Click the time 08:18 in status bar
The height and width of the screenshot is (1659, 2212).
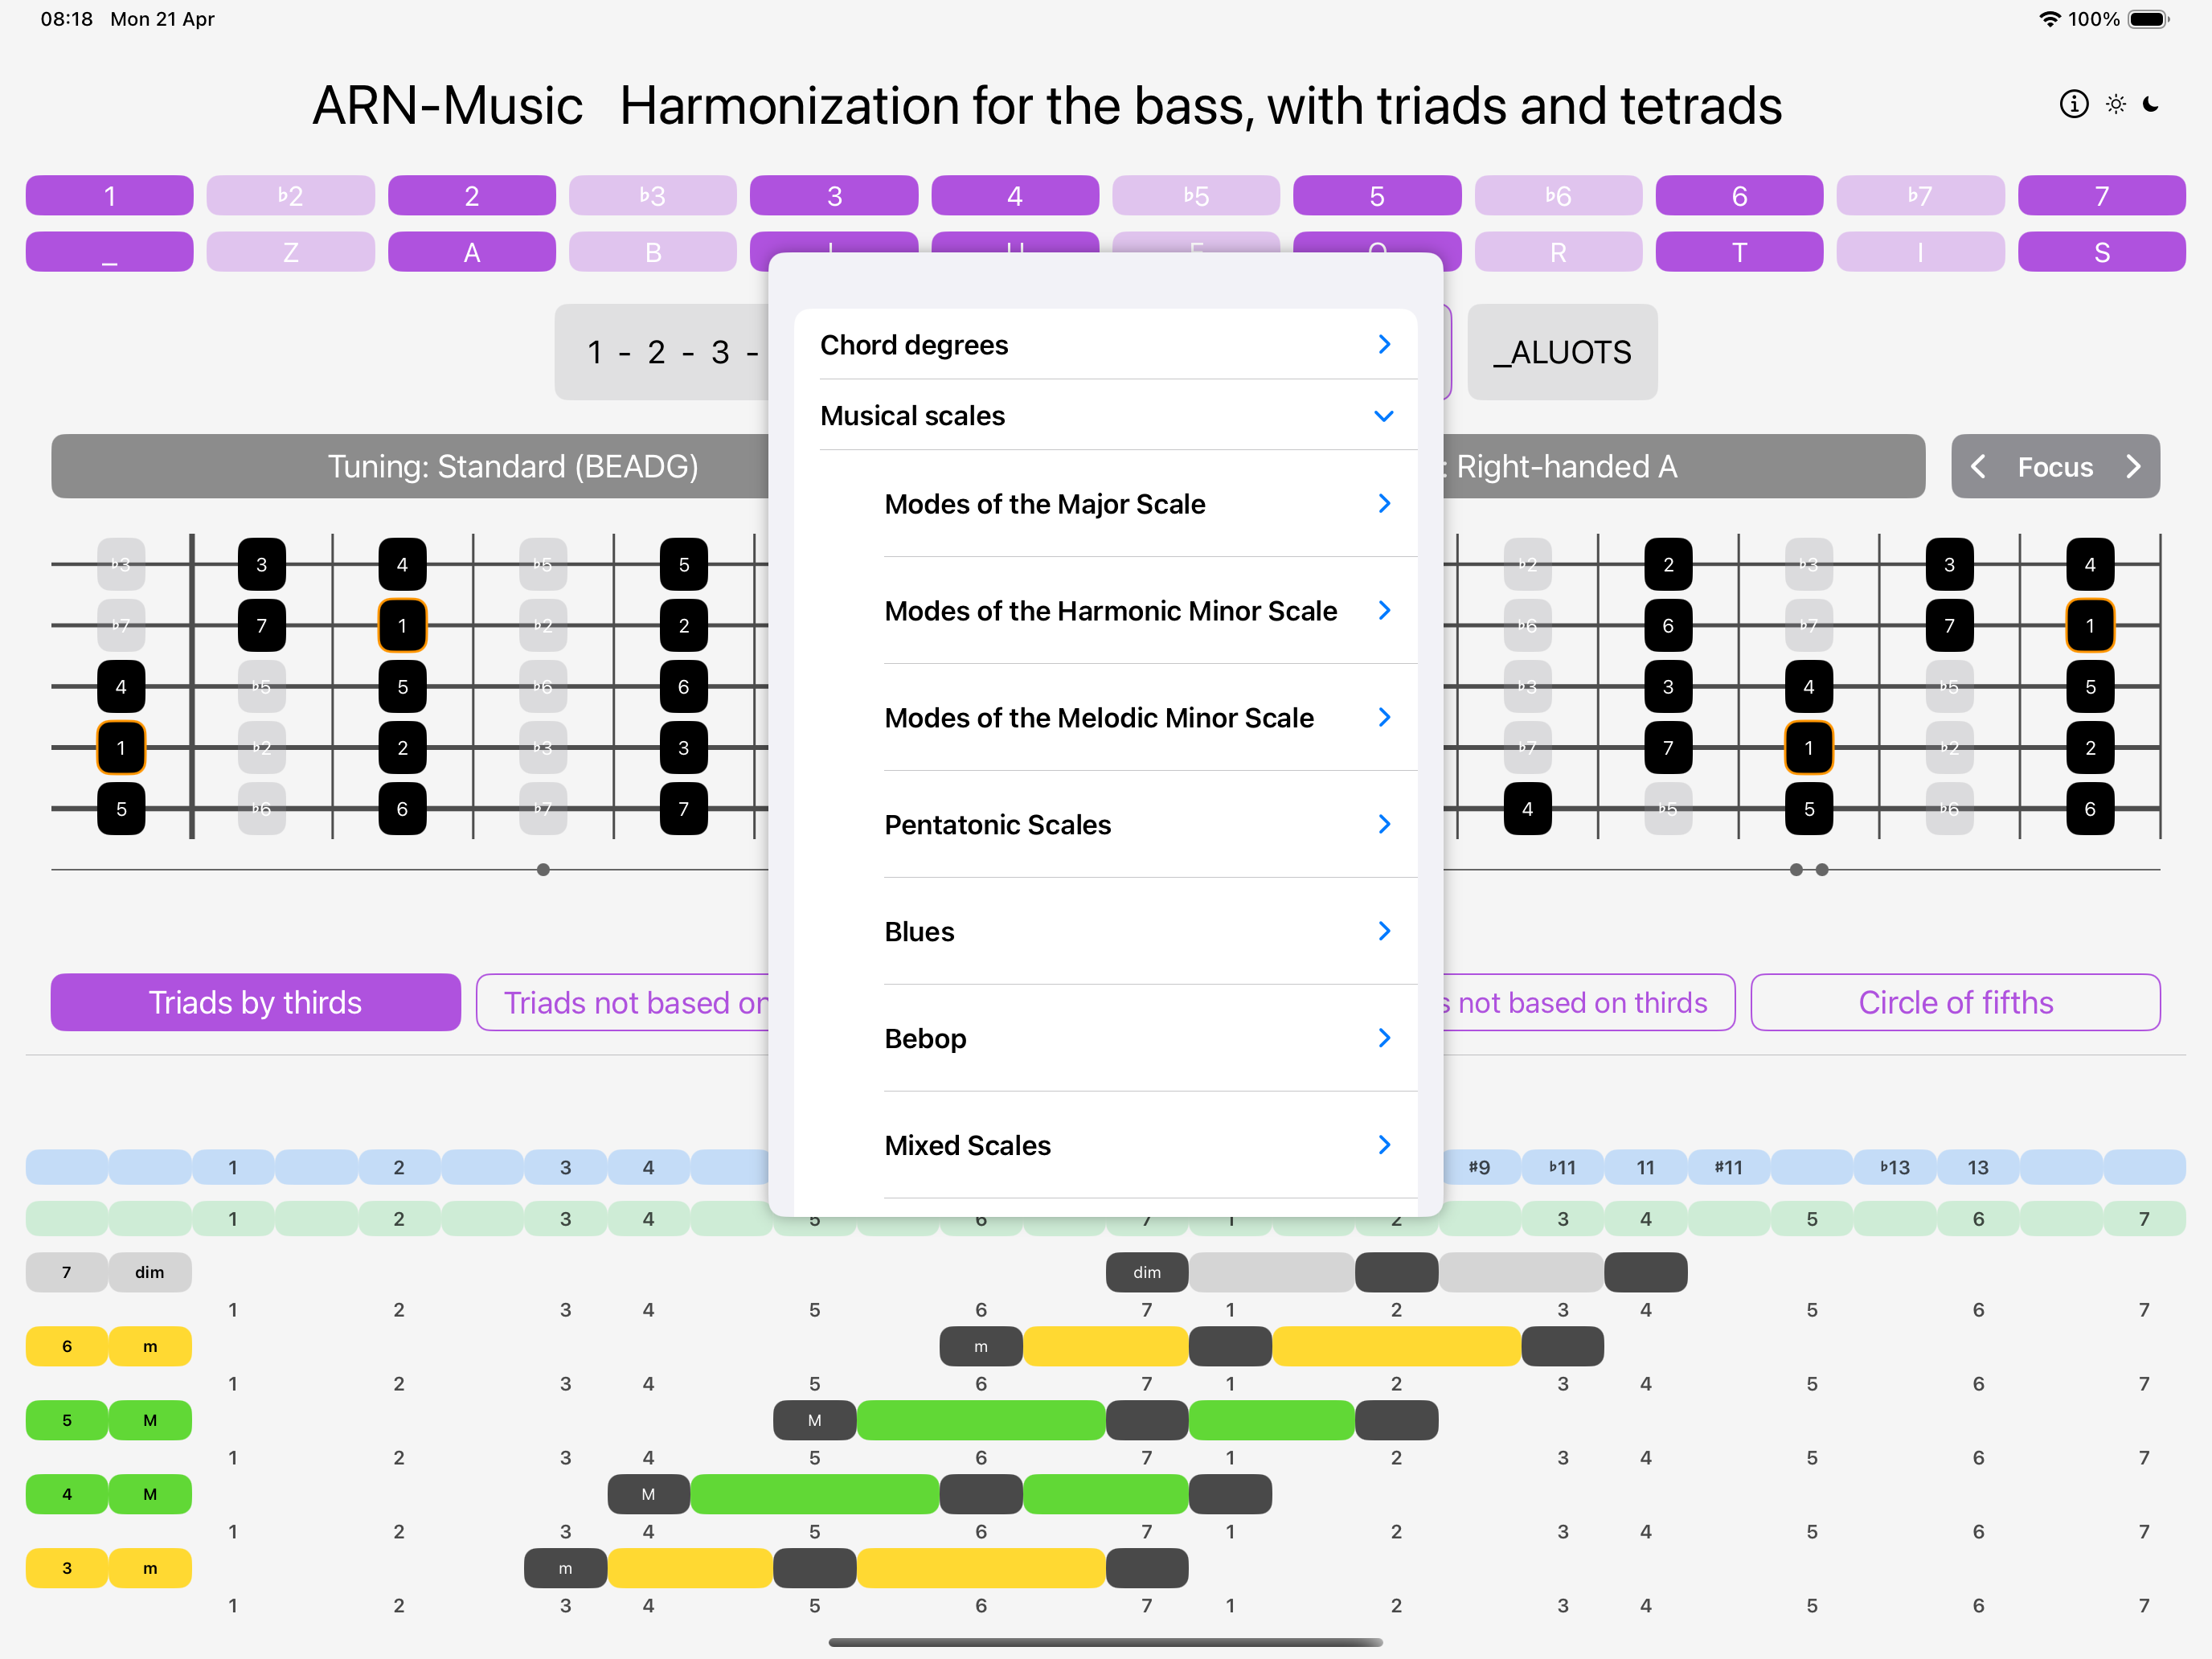[66, 19]
